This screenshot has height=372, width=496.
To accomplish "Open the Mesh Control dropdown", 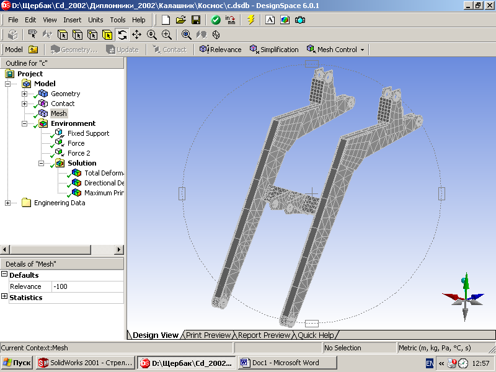I will [362, 50].
